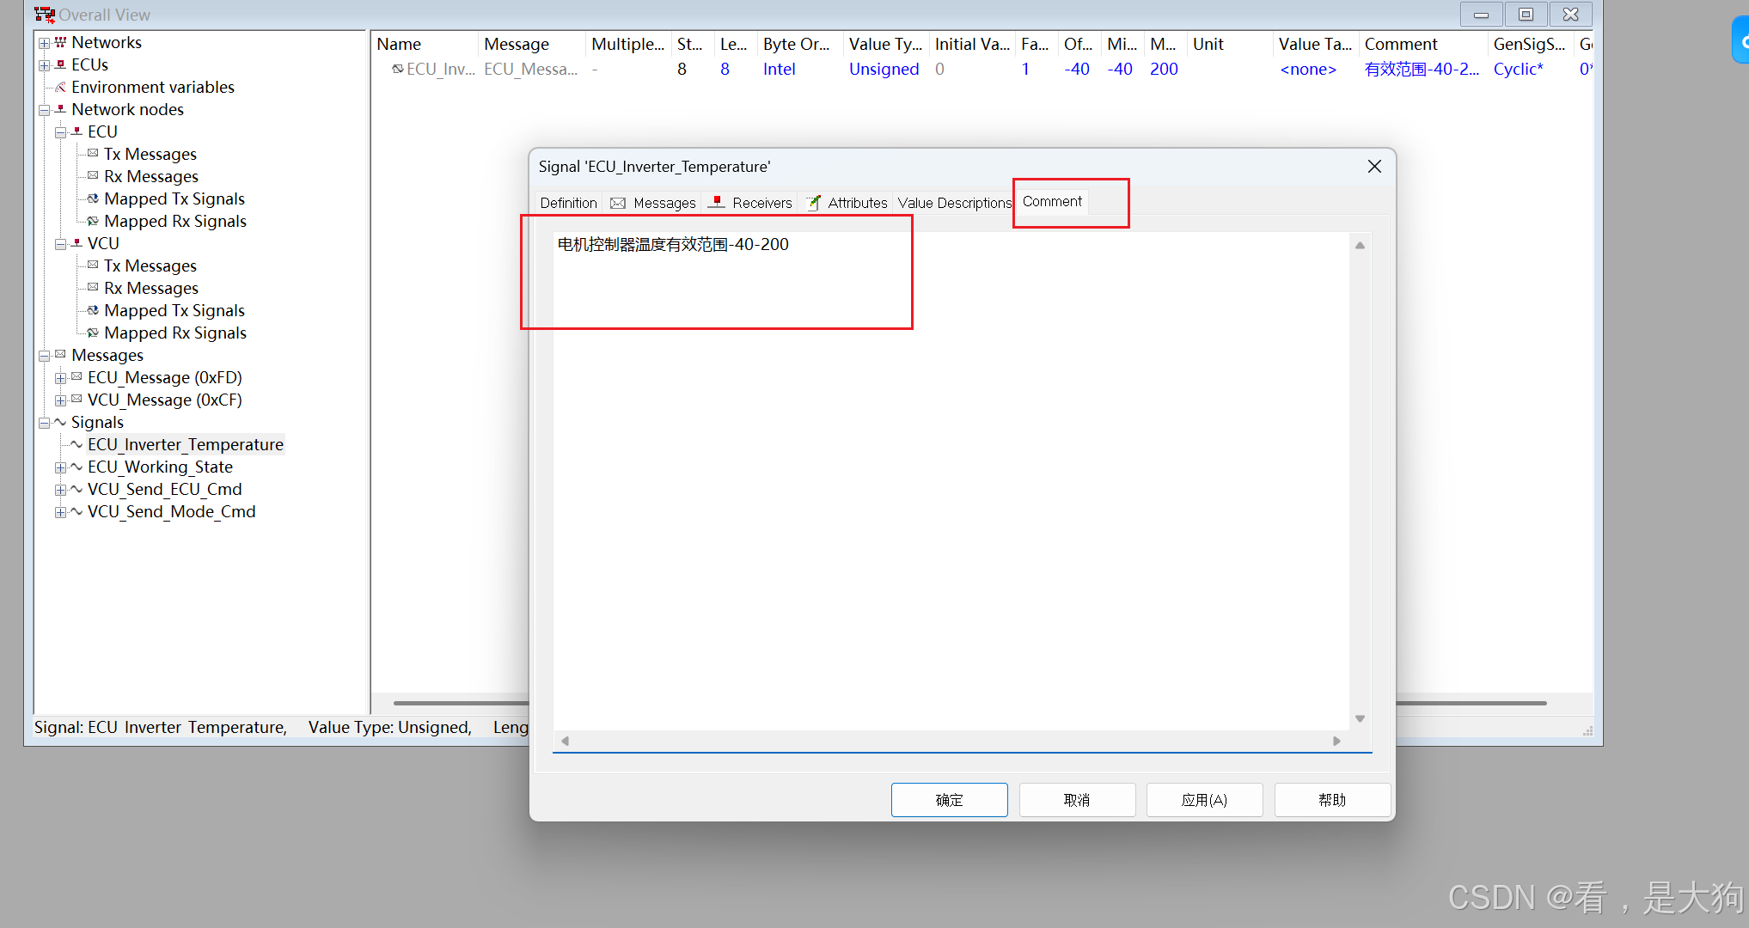Image resolution: width=1749 pixels, height=928 pixels.
Task: Expand the VCU_Send_Mode_Cmd signal
Action: [x=60, y=512]
